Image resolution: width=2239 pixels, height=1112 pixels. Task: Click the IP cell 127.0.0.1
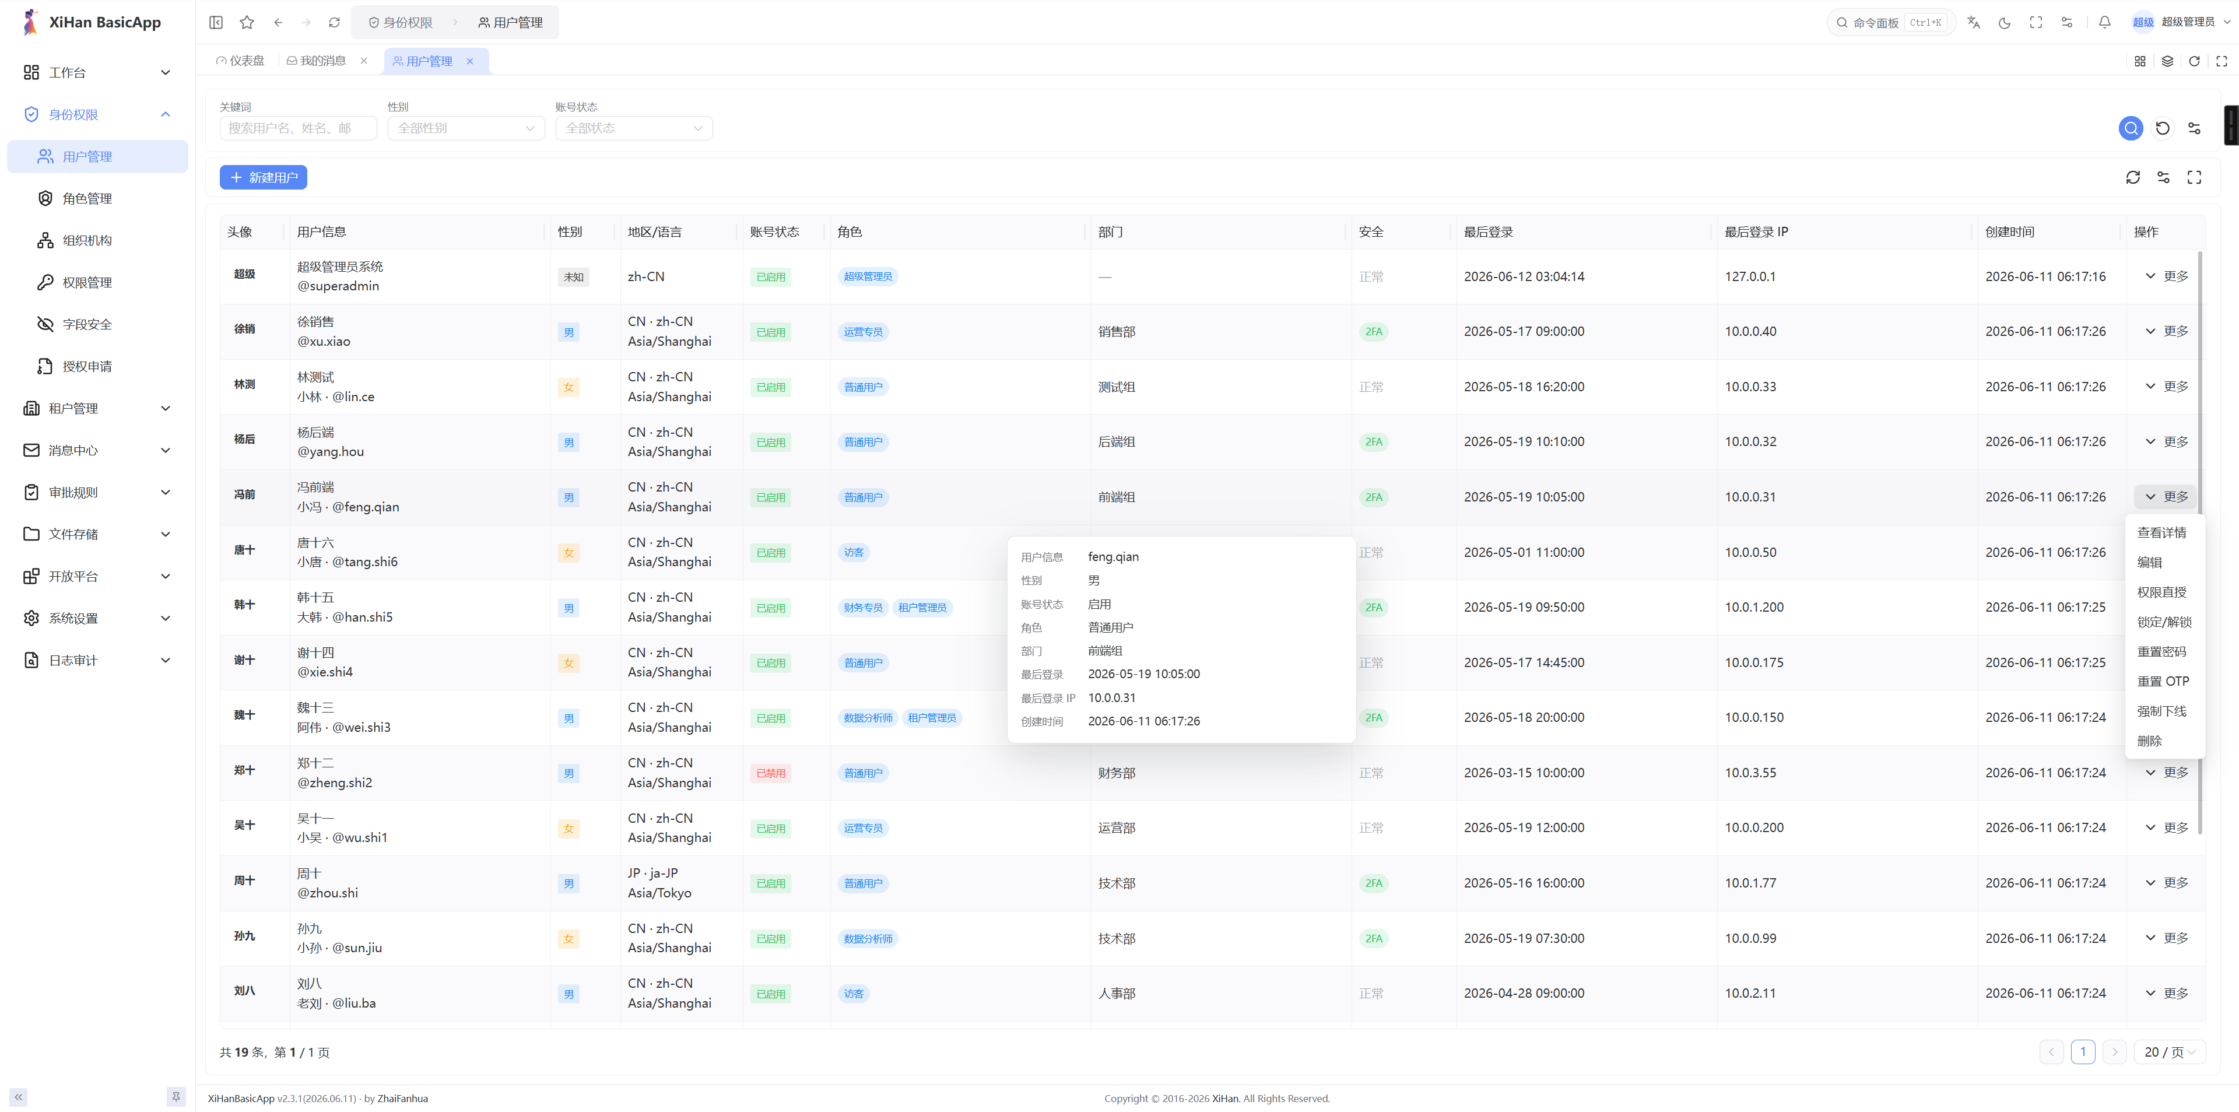tap(1750, 276)
